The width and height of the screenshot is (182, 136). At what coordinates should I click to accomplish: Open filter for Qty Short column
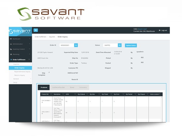(123, 94)
